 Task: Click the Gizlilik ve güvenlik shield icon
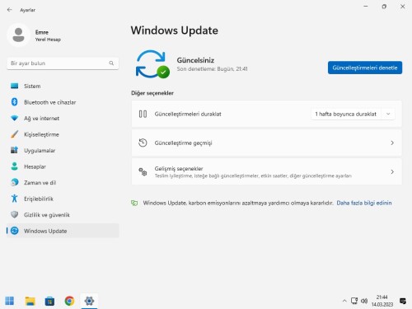coord(14,214)
